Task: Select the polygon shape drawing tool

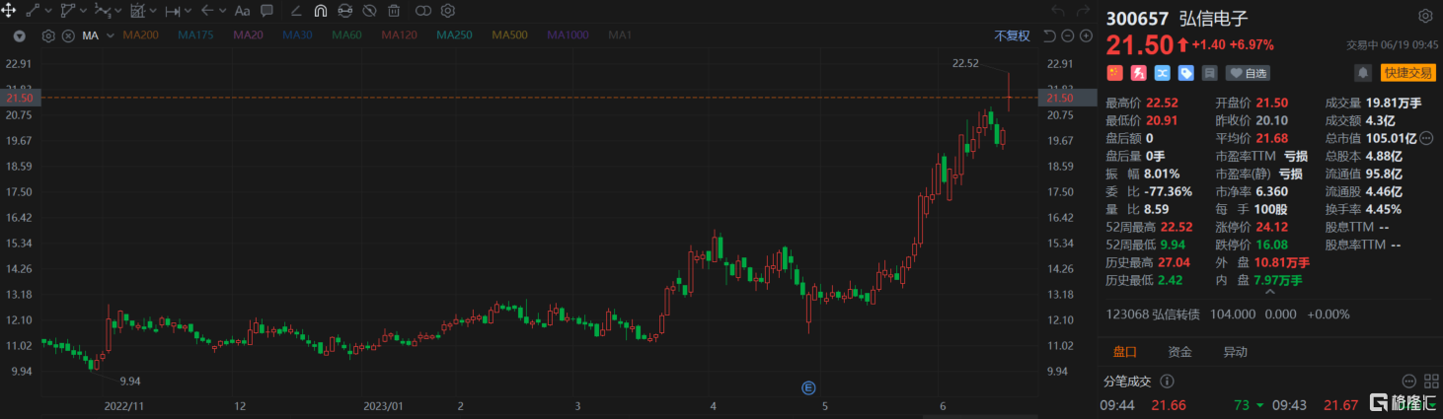Action: (x=68, y=11)
